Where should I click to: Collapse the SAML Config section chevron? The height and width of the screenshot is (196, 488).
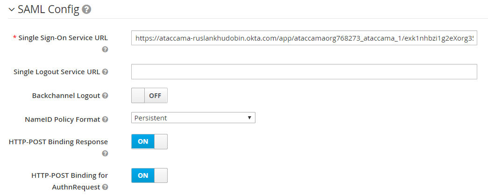11,10
